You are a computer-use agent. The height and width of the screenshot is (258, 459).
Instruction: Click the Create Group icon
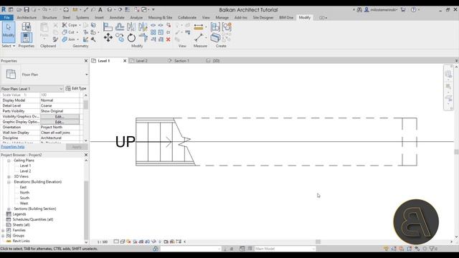[227, 27]
